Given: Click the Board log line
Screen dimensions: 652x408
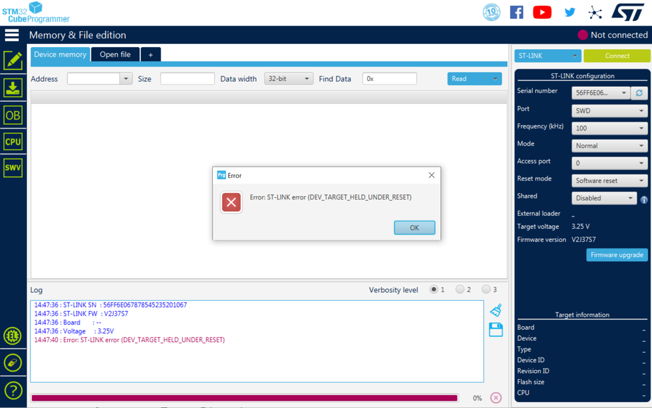Looking at the screenshot, I should tap(68, 322).
